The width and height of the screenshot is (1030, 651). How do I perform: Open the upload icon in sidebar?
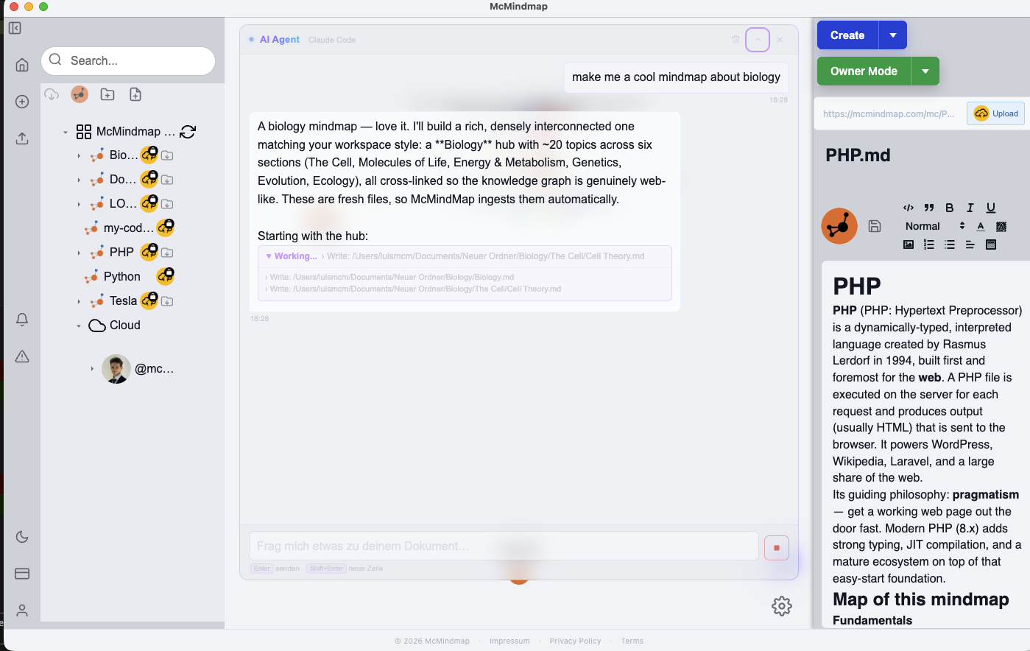tap(22, 138)
